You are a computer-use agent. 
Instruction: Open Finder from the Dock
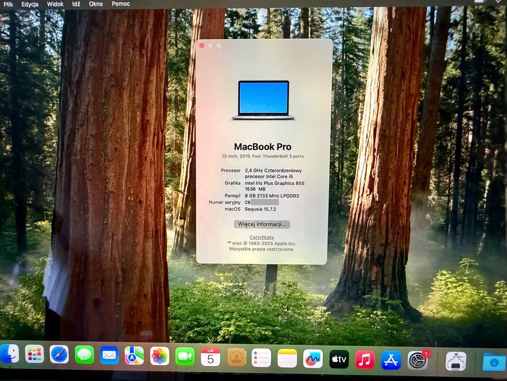point(9,353)
